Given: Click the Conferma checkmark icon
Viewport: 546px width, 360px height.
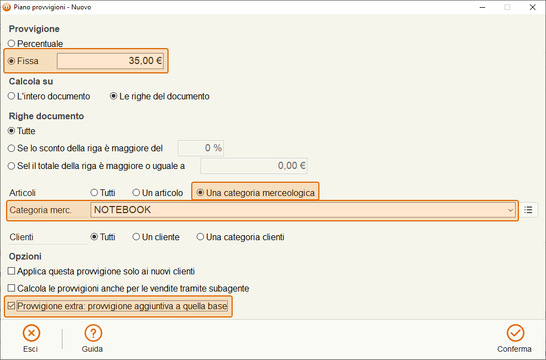Looking at the screenshot, I should [516, 333].
